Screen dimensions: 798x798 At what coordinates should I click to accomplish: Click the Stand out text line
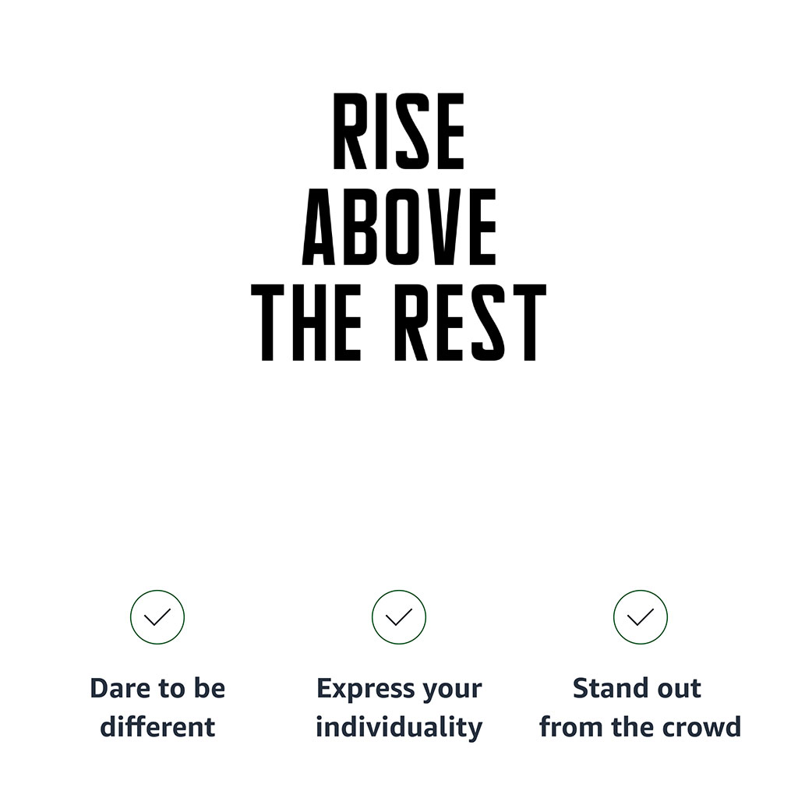pyautogui.click(x=637, y=688)
